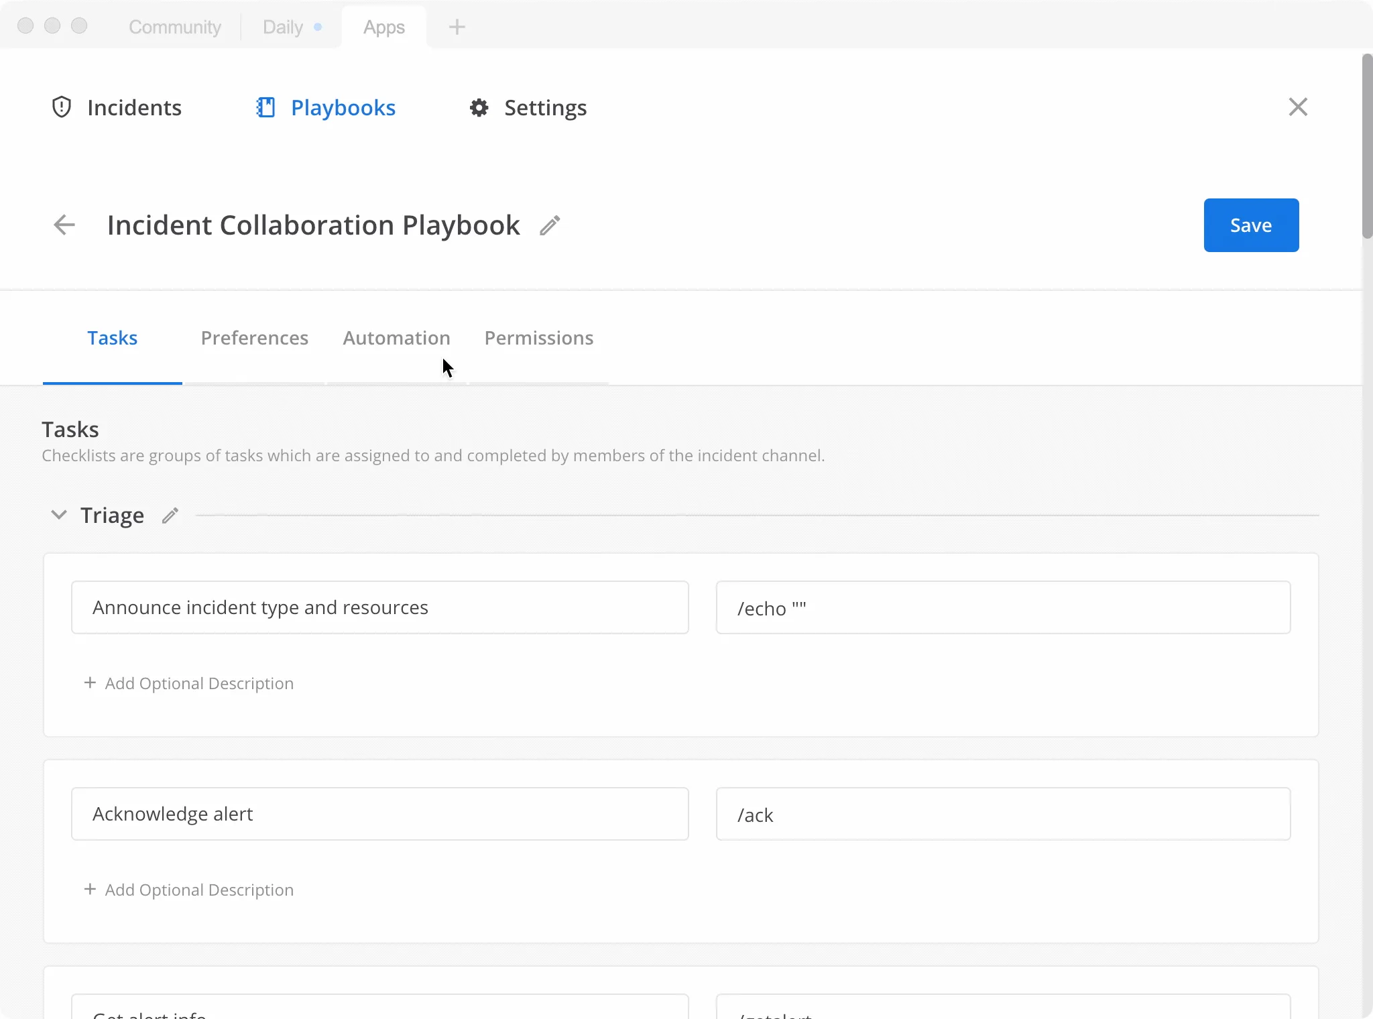Click the Triage checklist heading
Viewport: 1373px width, 1019px height.
(112, 516)
